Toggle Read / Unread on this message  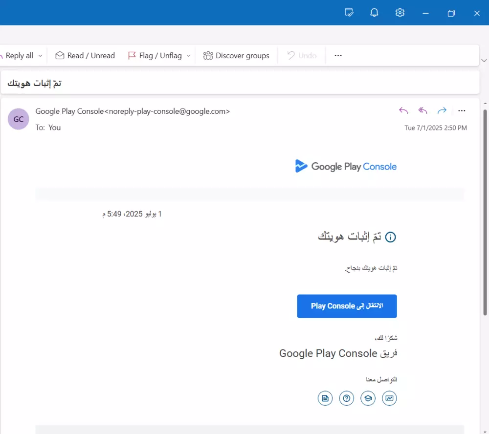pyautogui.click(x=85, y=55)
